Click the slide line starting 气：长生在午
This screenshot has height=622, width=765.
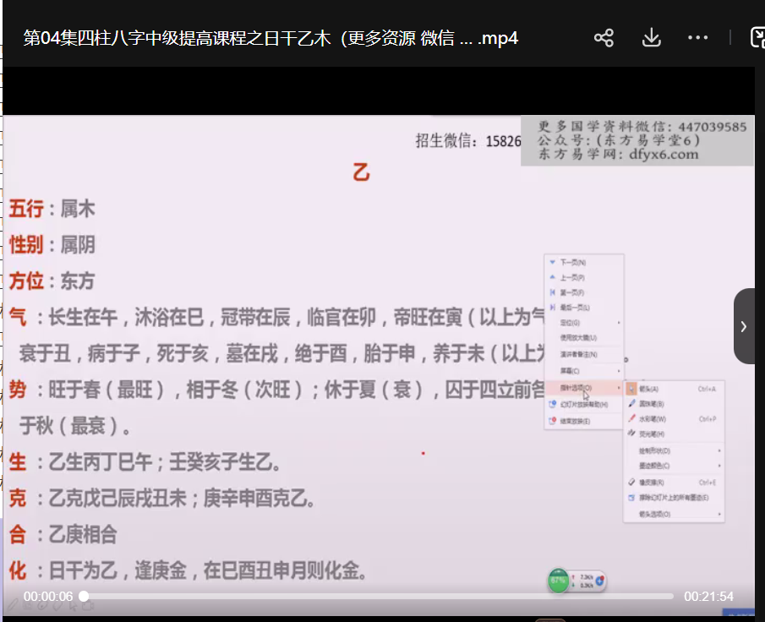(276, 317)
